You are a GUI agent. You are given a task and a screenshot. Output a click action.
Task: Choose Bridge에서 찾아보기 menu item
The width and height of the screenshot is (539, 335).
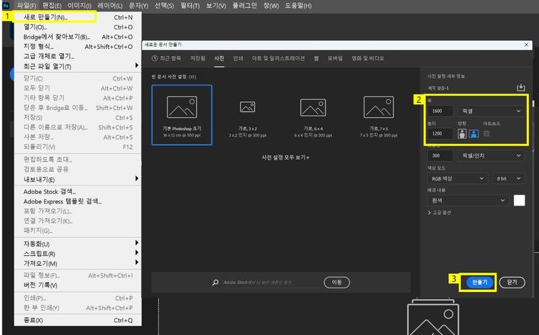pyautogui.click(x=78, y=37)
